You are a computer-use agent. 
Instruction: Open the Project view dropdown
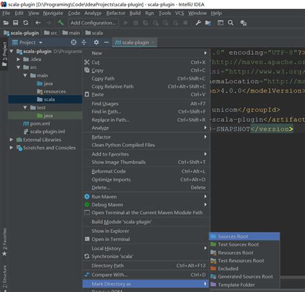(28, 43)
